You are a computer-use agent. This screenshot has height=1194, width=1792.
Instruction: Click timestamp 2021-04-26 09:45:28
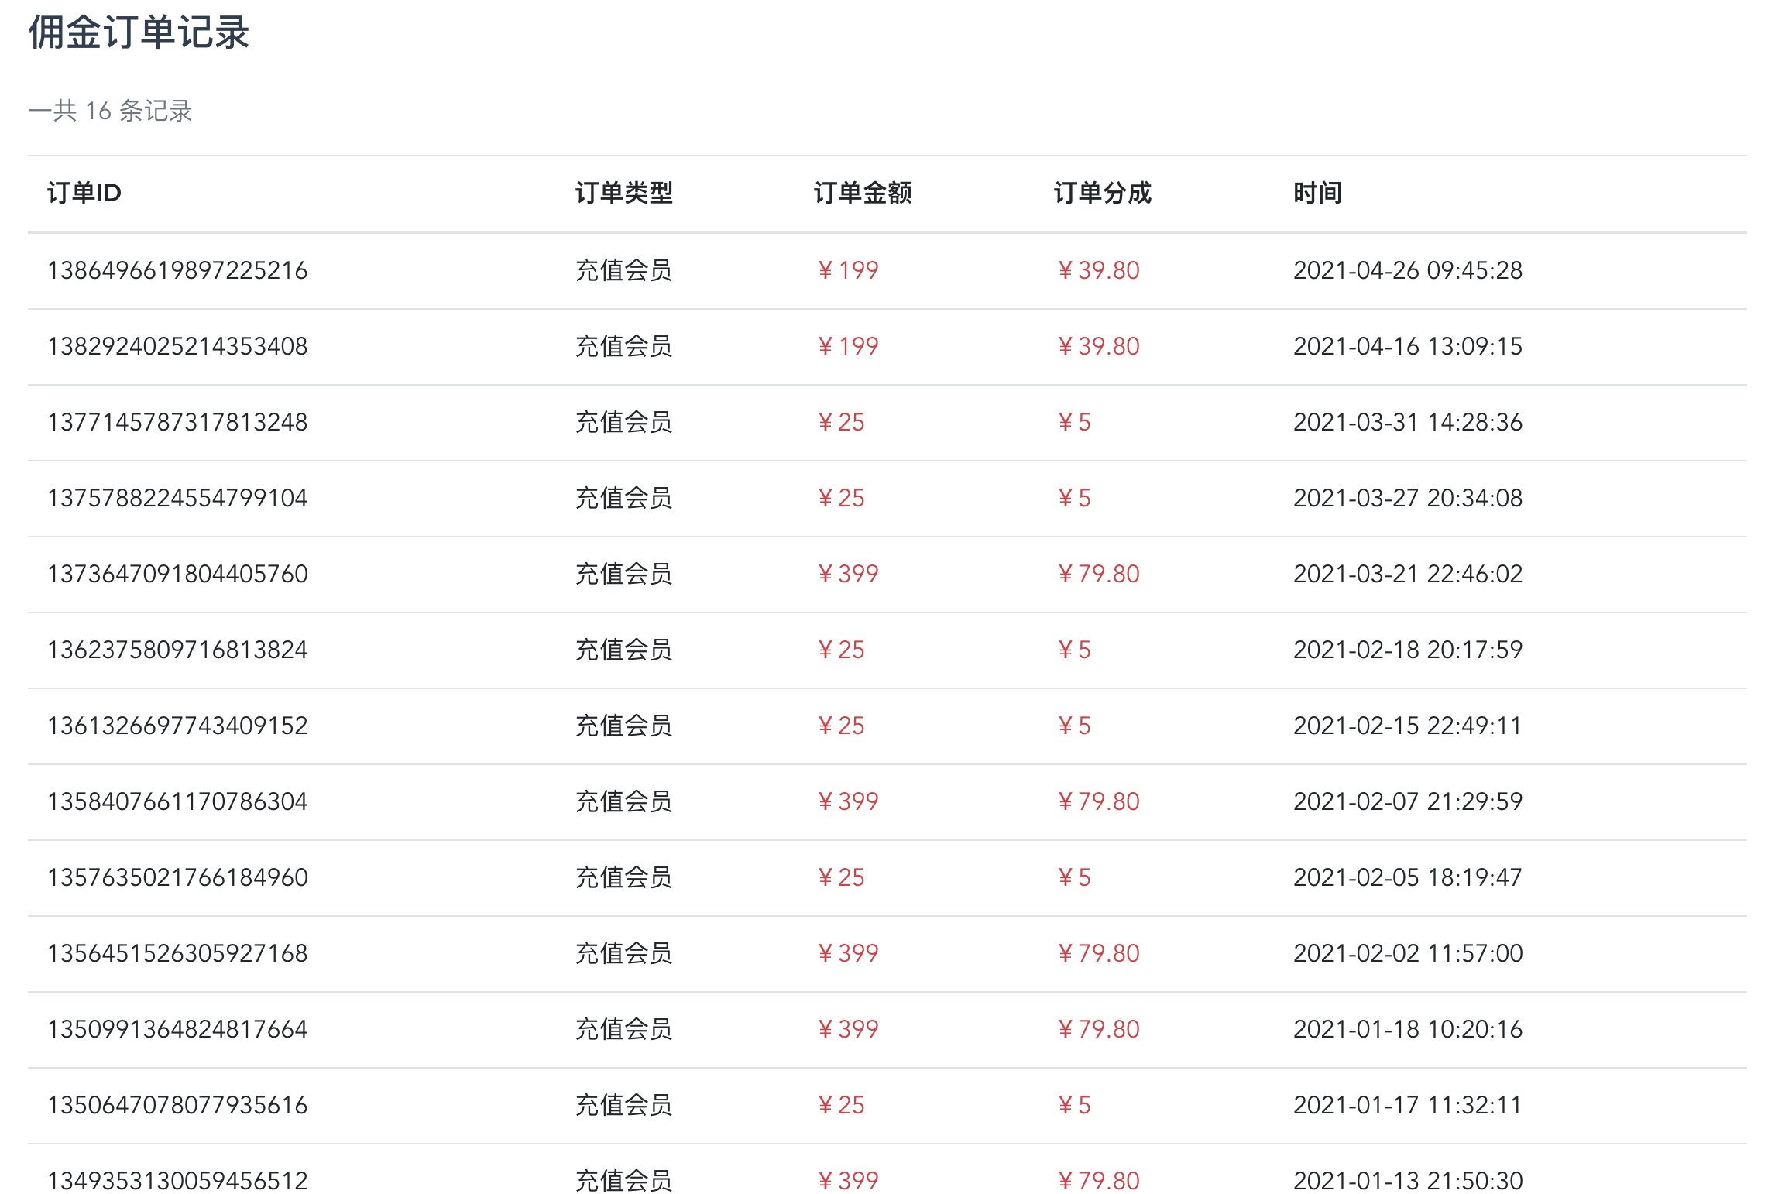(1408, 270)
